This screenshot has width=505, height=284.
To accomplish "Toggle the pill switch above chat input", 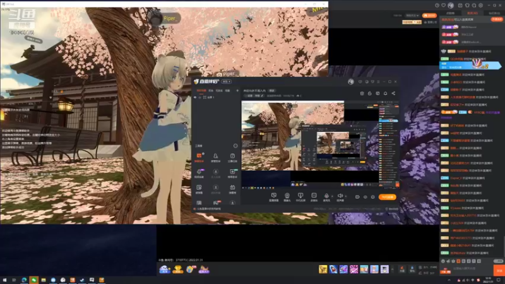I will 498,261.
